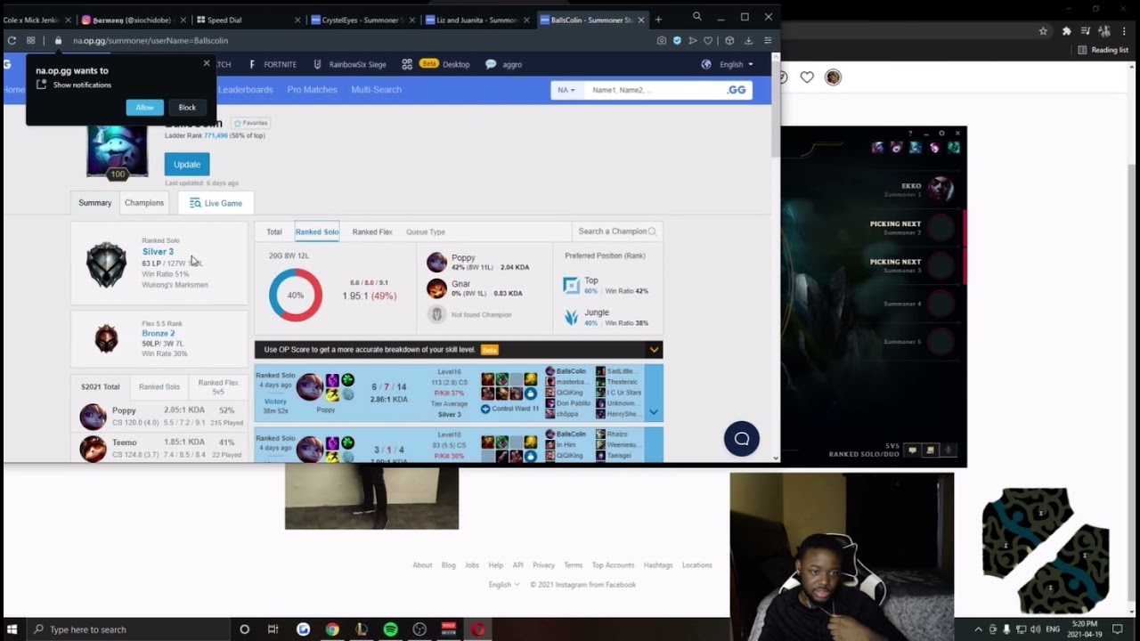This screenshot has height=641, width=1140.
Task: Click the padlock site info icon
Action: [58, 40]
